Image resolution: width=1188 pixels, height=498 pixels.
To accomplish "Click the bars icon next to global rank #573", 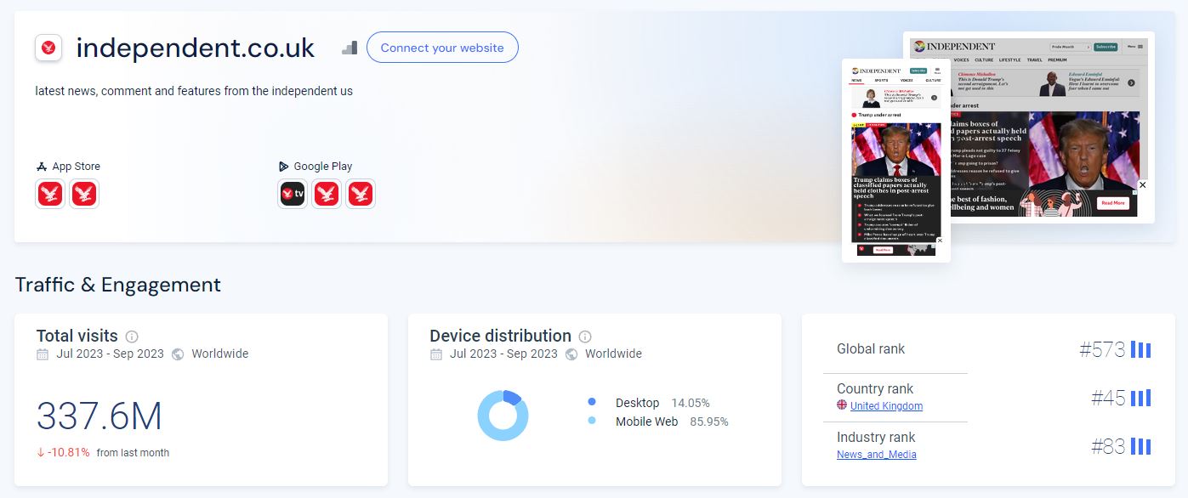I will (1141, 349).
